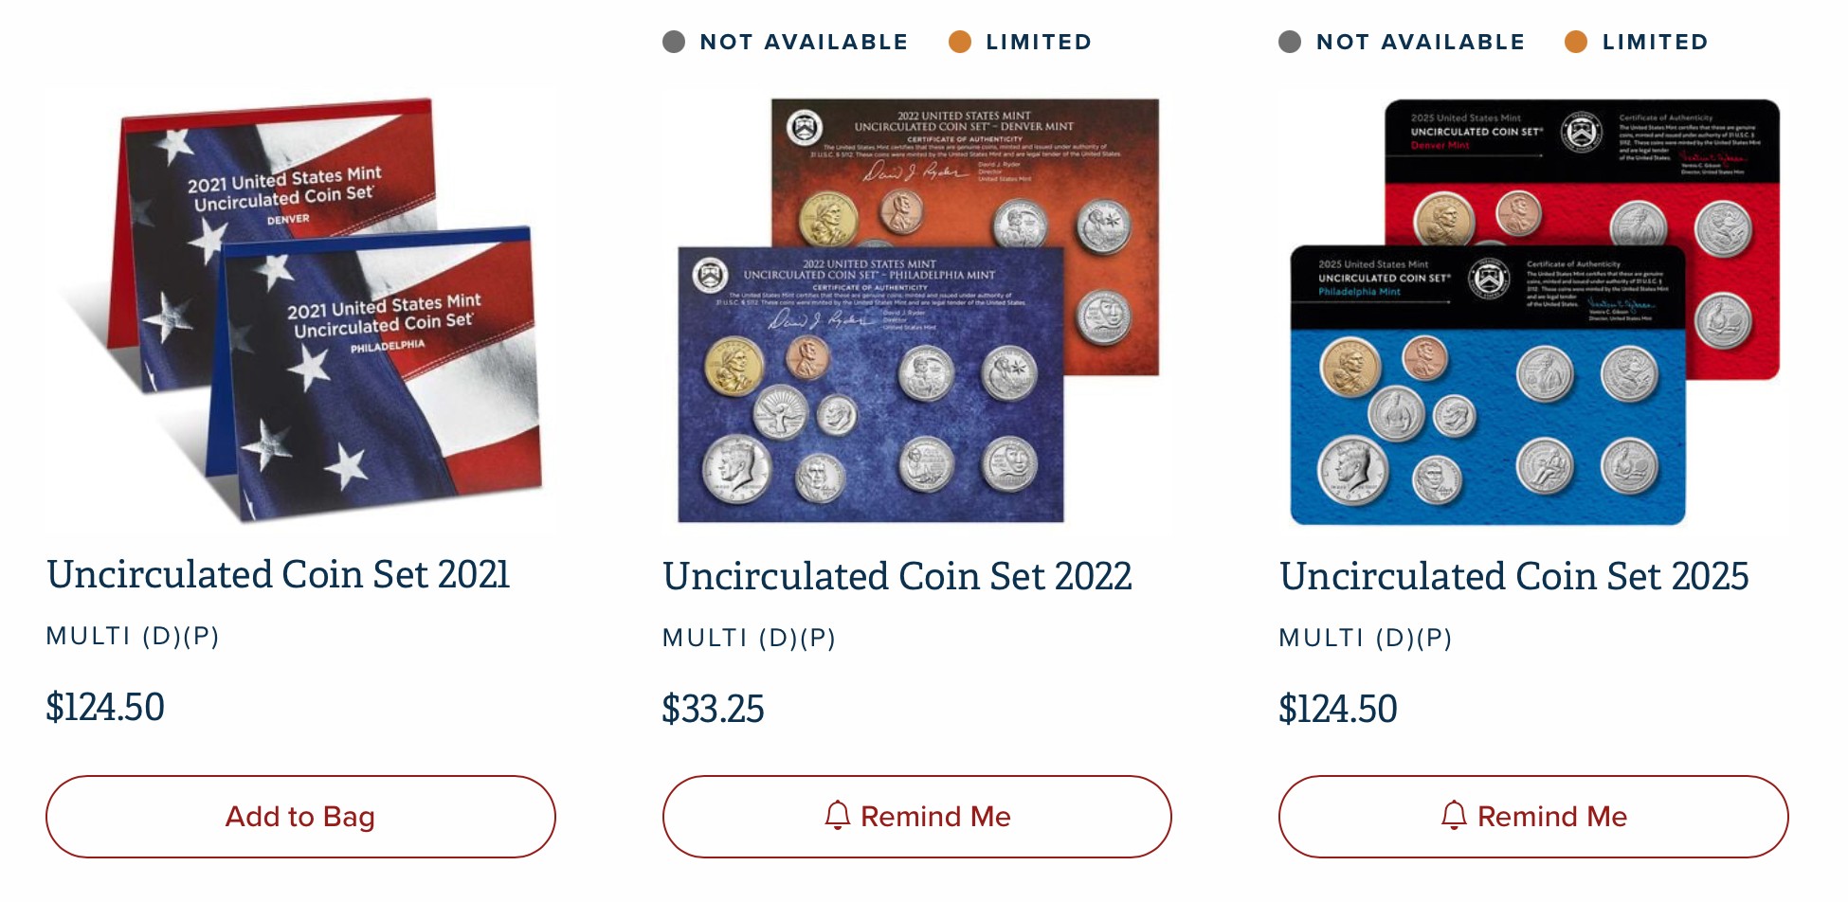Open the Uncirculated Coin Set 2022 title link
This screenshot has height=902, width=1848.
tap(897, 576)
